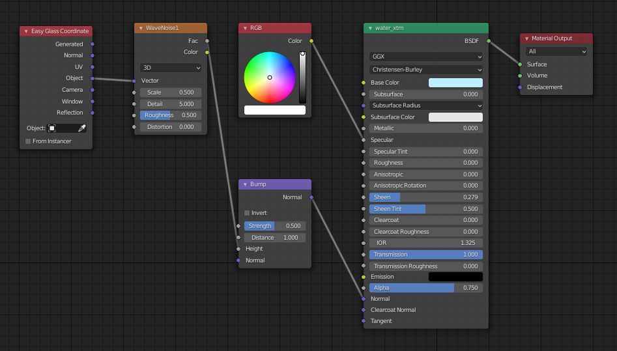Click the WaveNoise1 Color output socket
The height and width of the screenshot is (351, 617).
coord(207,52)
